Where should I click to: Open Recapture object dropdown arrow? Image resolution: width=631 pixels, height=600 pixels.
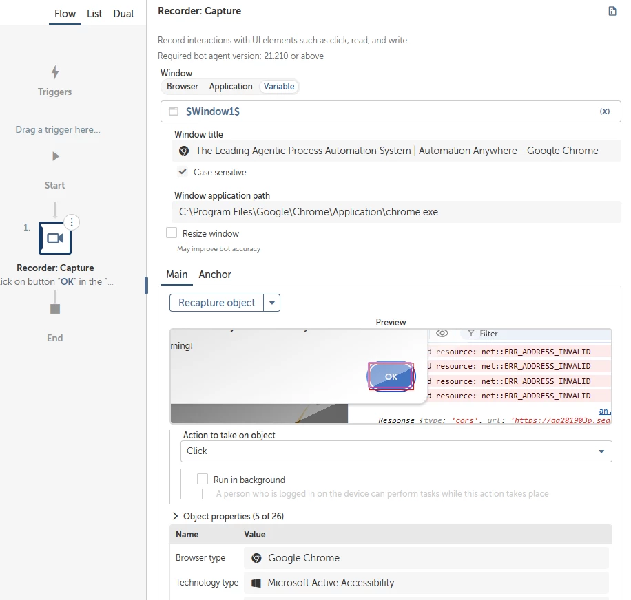pyautogui.click(x=272, y=303)
